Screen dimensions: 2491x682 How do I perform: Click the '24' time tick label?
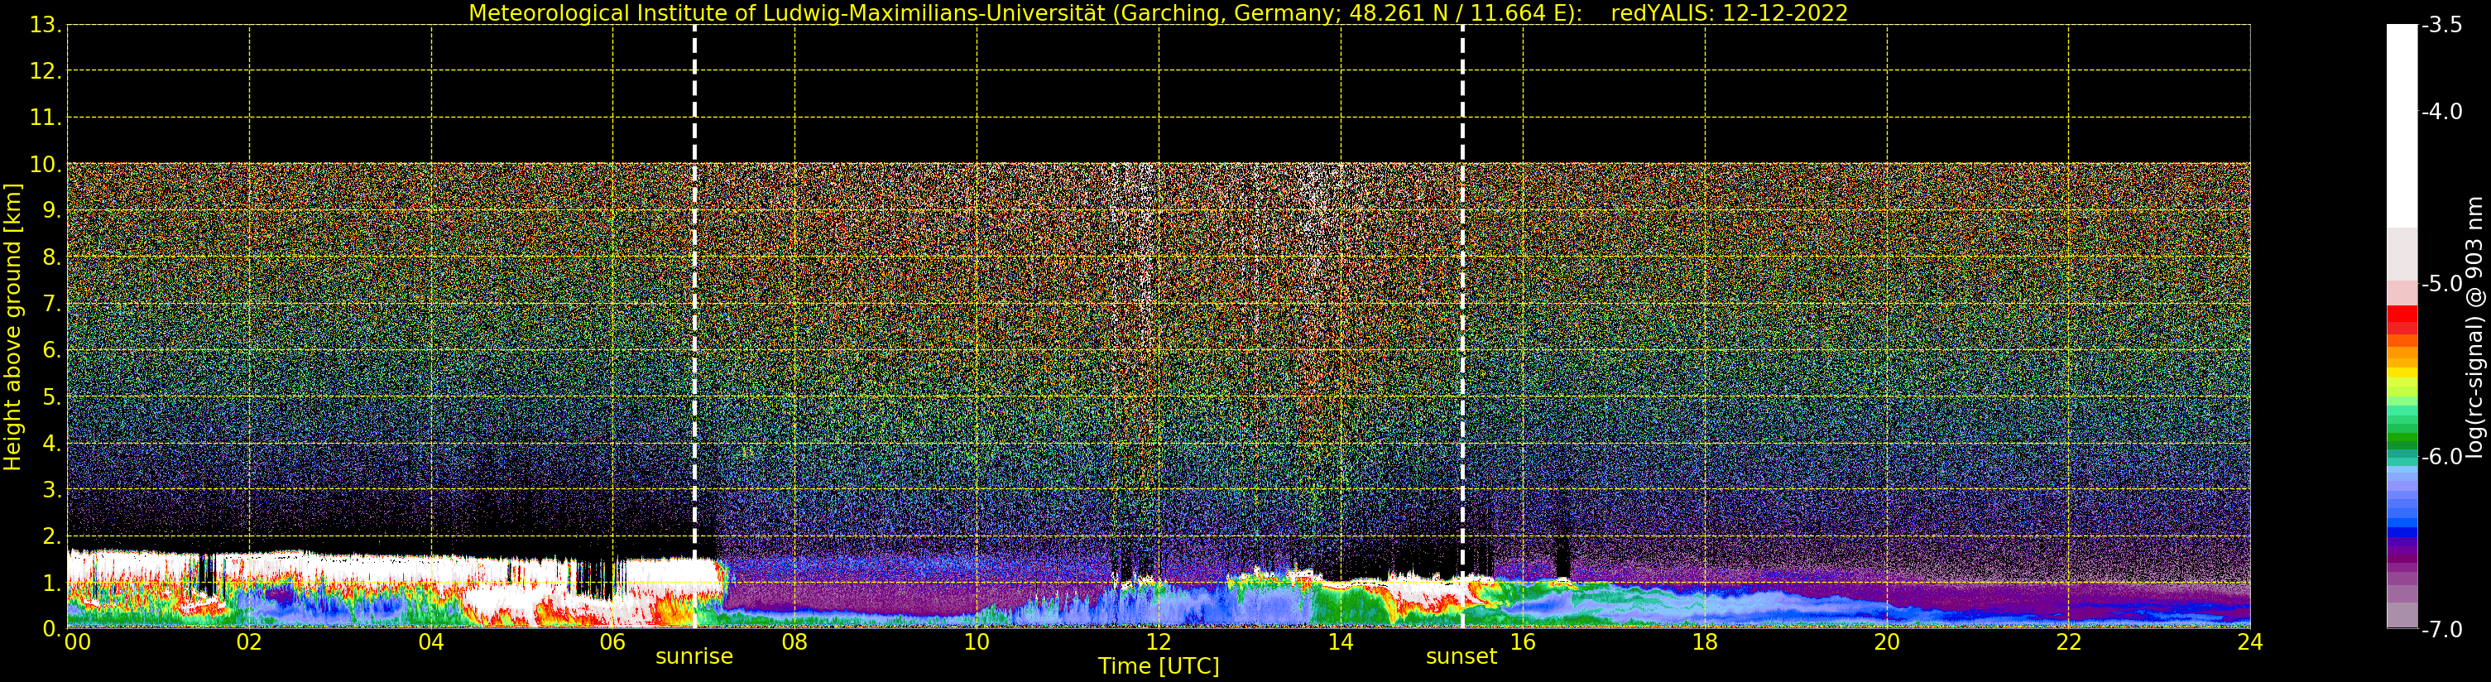click(2250, 641)
